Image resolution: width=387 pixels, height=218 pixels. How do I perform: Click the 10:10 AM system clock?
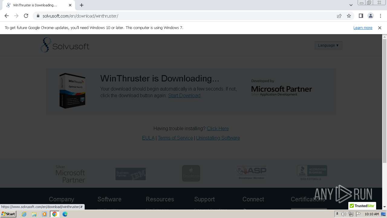point(372,214)
